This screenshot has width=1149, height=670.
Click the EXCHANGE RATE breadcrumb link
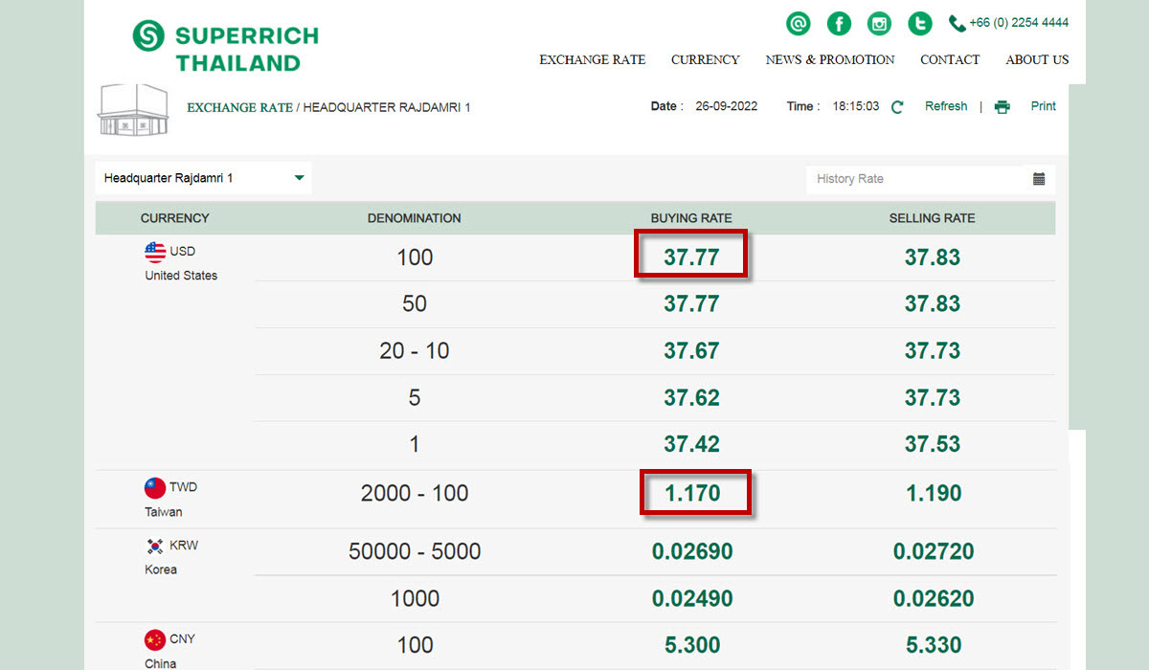click(239, 107)
